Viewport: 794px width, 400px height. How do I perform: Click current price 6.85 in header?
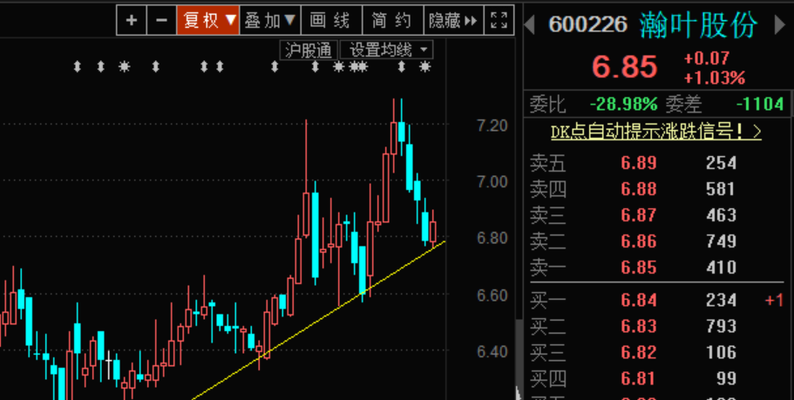[x=624, y=67]
